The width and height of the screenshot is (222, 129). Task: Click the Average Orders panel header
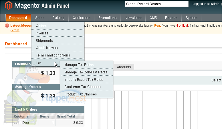pyautogui.click(x=36, y=87)
